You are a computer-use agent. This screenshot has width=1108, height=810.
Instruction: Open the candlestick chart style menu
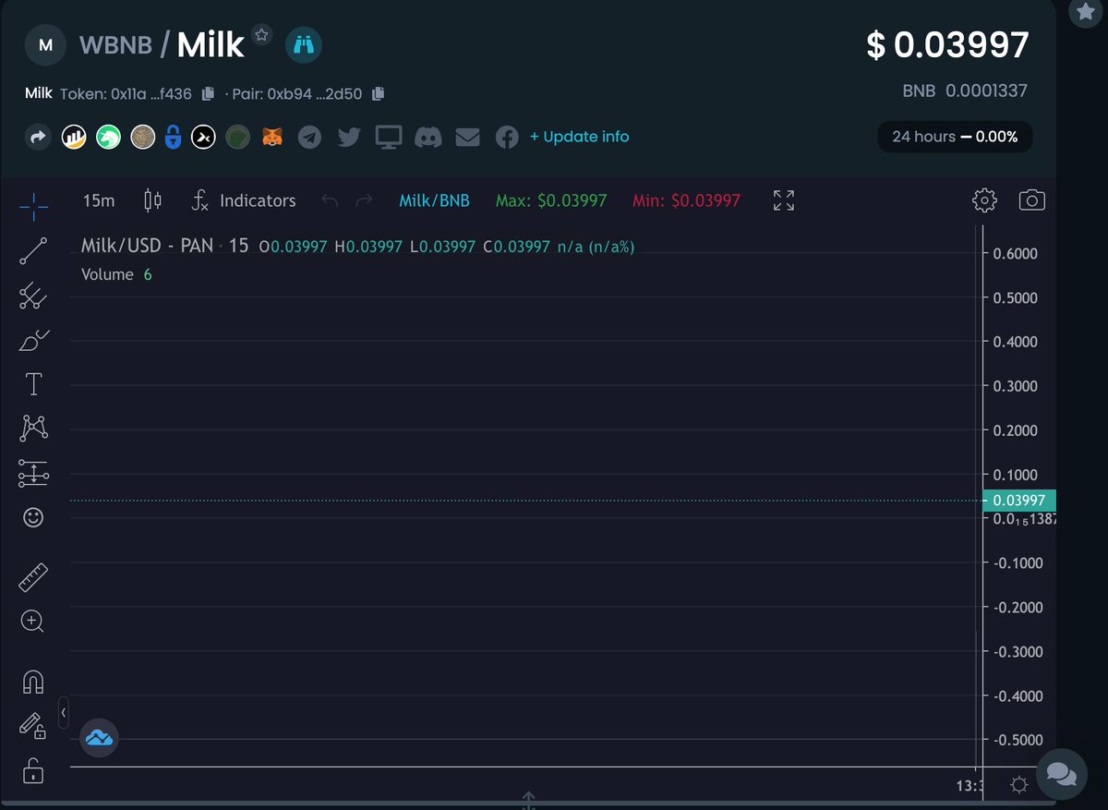(153, 200)
